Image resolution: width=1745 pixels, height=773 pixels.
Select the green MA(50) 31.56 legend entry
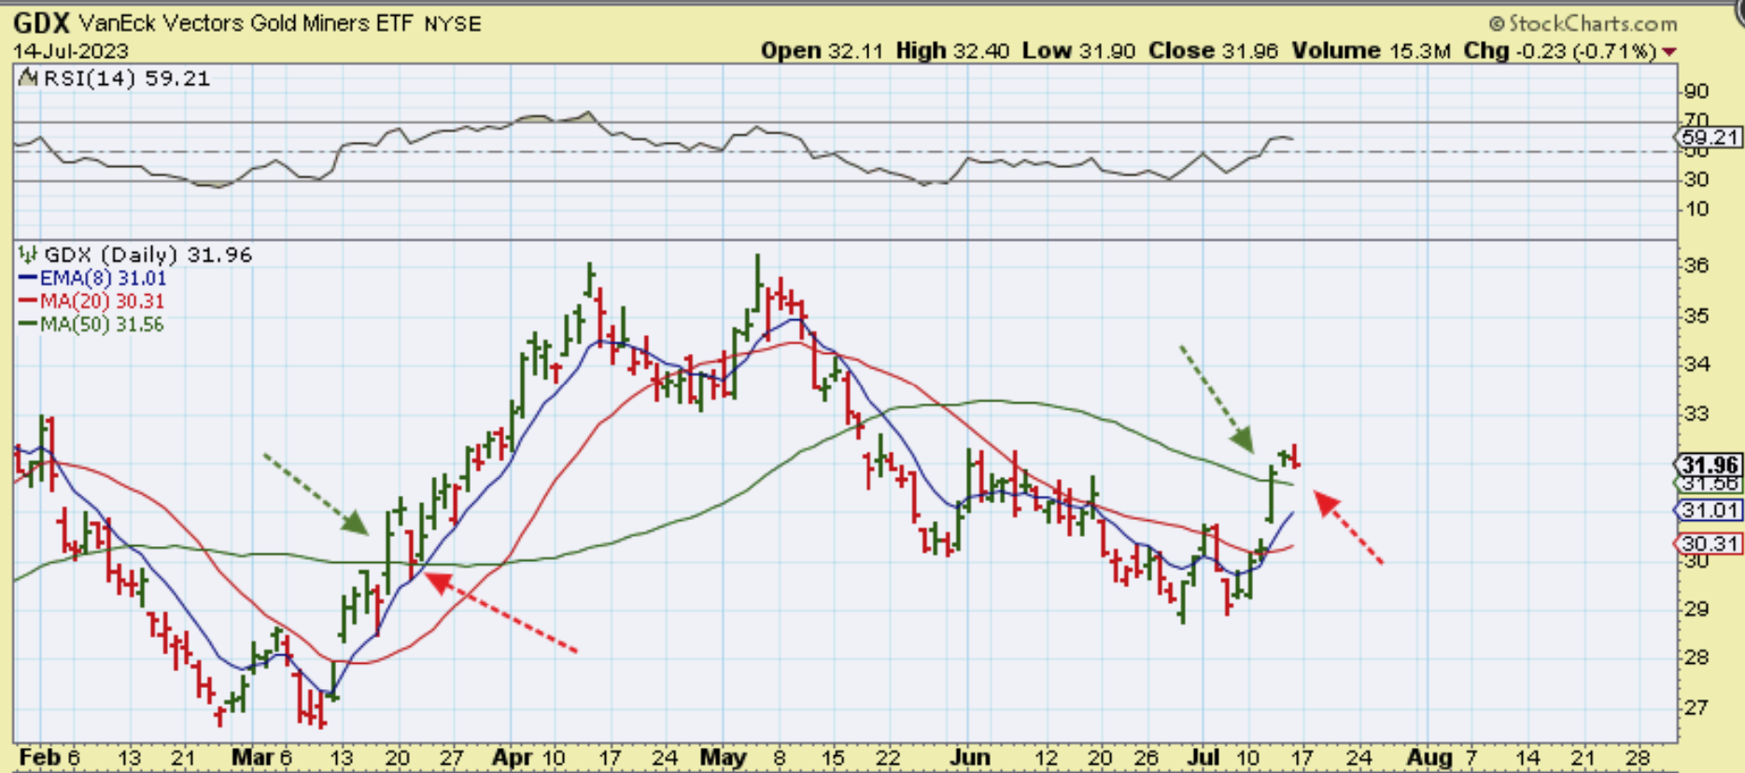point(91,325)
